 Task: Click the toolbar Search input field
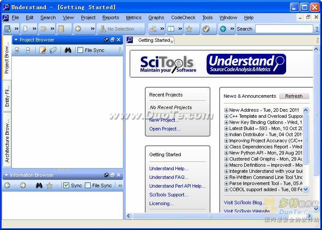click(x=284, y=29)
